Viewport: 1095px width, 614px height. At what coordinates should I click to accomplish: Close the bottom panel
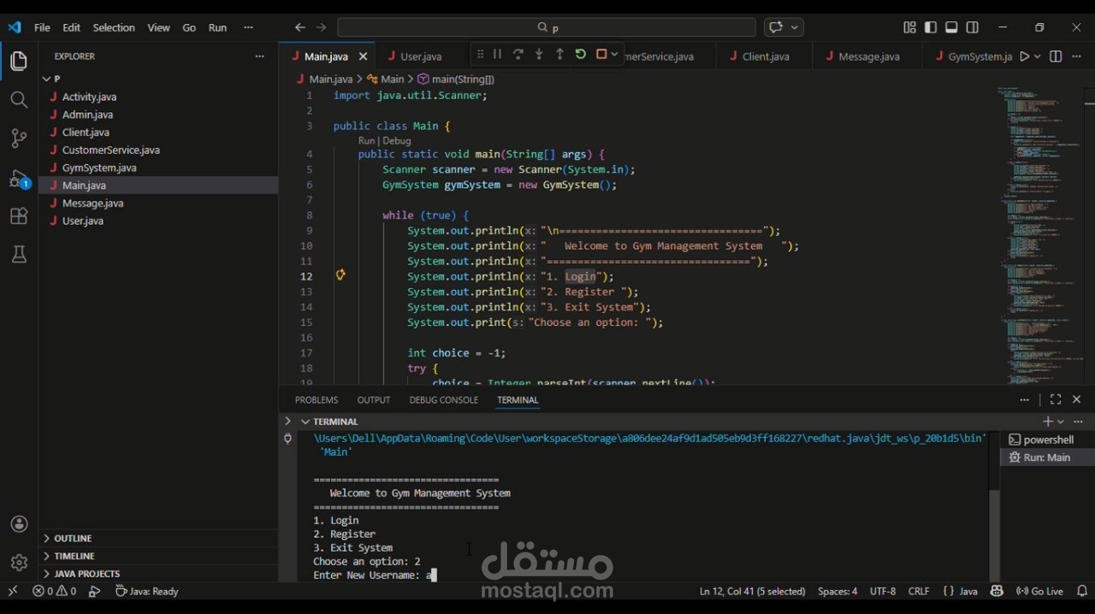[1077, 399]
